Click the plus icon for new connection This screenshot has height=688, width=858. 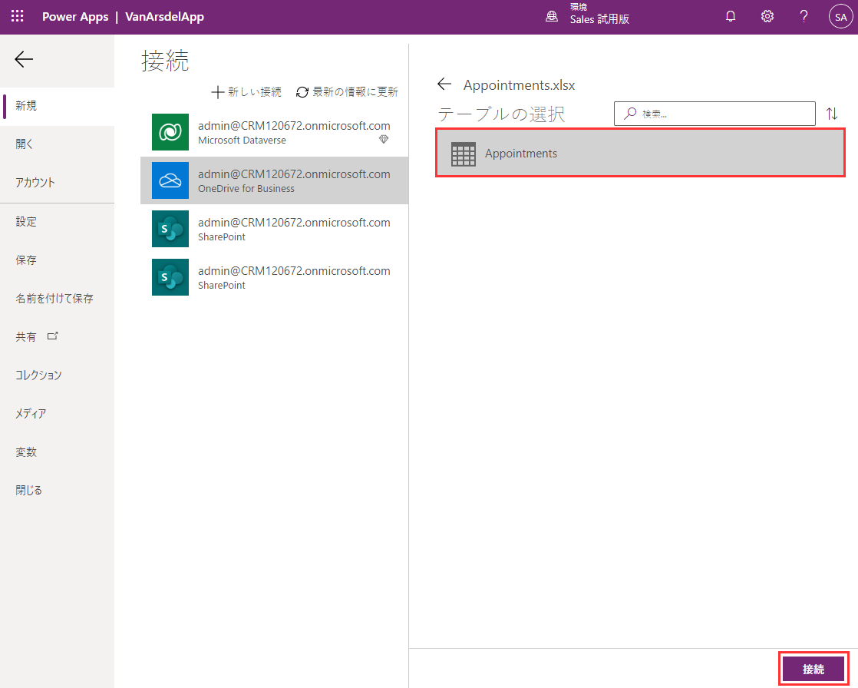217,92
